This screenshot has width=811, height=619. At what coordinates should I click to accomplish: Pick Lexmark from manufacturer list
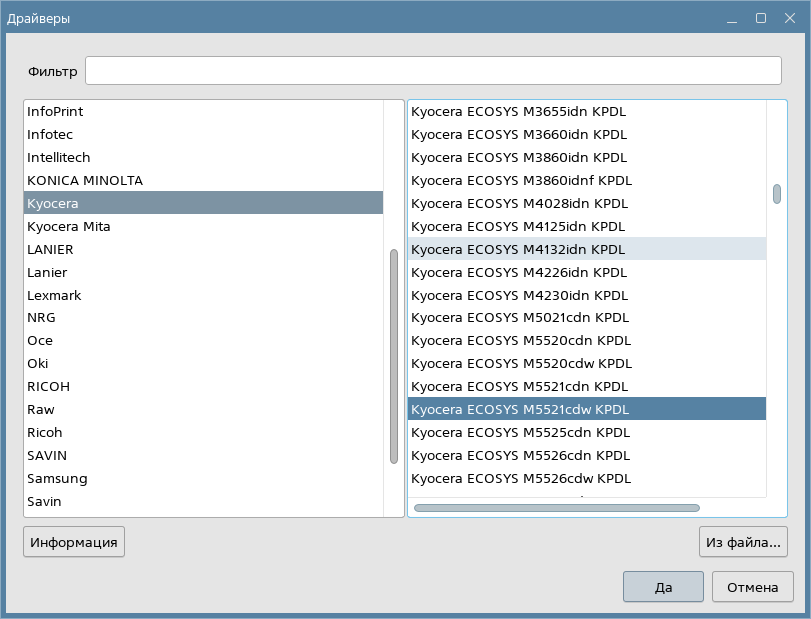pos(203,295)
